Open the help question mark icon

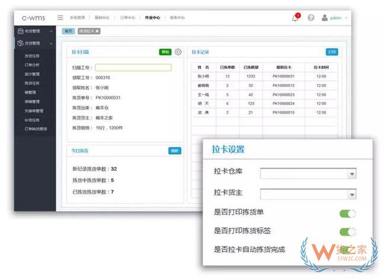click(x=311, y=18)
